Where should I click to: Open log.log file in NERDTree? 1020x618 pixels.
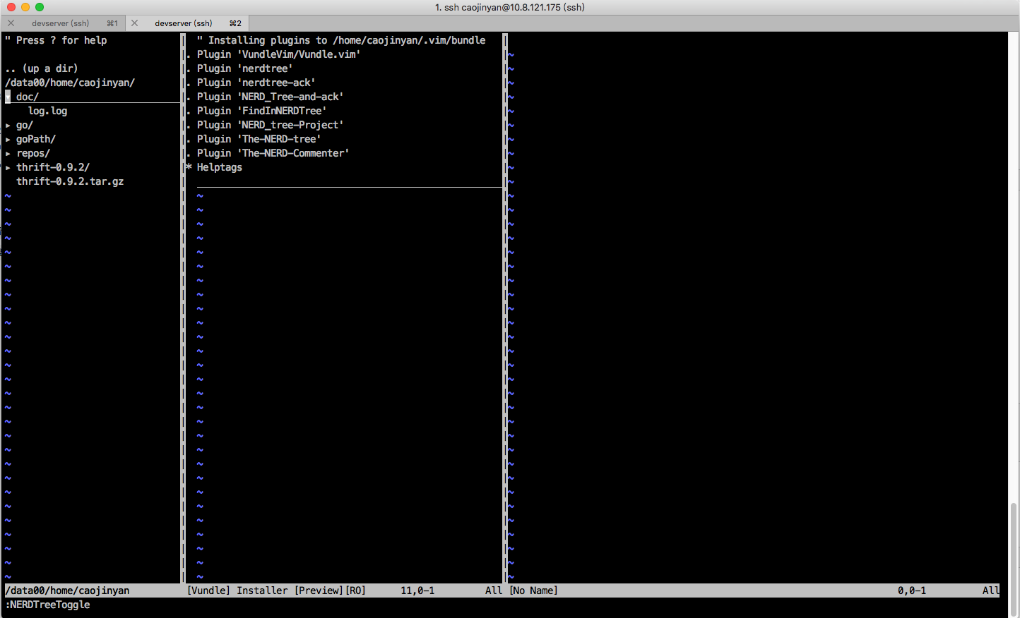click(48, 111)
